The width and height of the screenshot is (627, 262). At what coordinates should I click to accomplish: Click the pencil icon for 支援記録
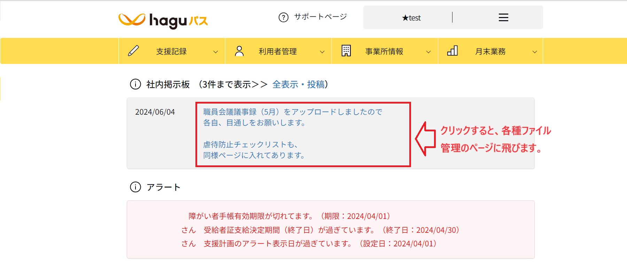133,51
